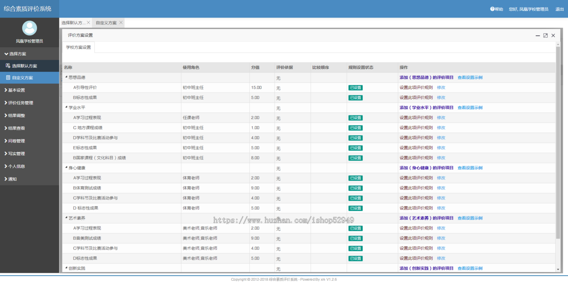This screenshot has width=568, height=286.
Task: Collapse the 学业水平 tree row triangle
Action: click(x=66, y=107)
